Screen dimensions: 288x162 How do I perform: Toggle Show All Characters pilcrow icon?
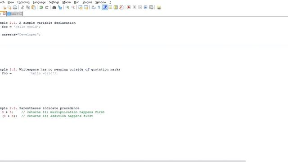(99, 8)
